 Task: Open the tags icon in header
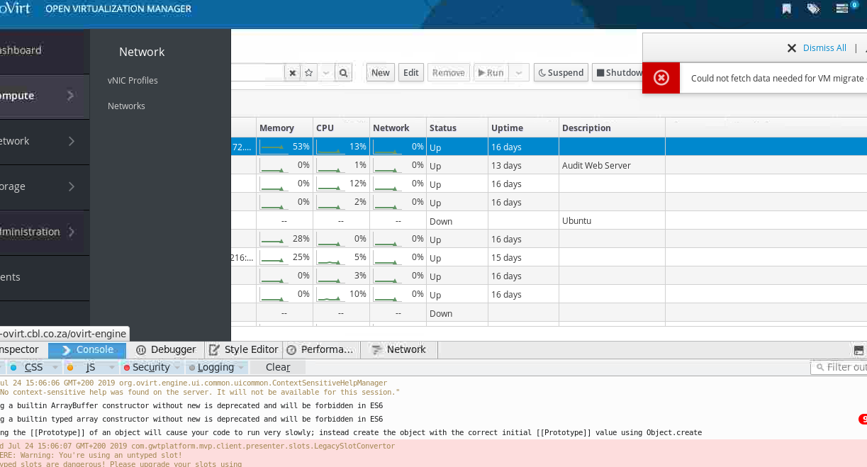pos(813,9)
